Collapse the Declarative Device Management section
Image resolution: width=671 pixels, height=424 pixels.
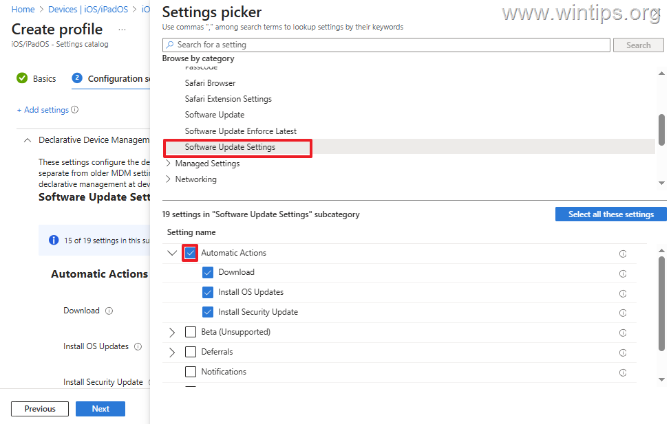[x=28, y=140]
